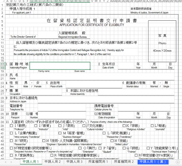Screen dimensions: 182x166
Task: Select the 「家族滞在」 Dependent checkbox
Action: click(11, 155)
